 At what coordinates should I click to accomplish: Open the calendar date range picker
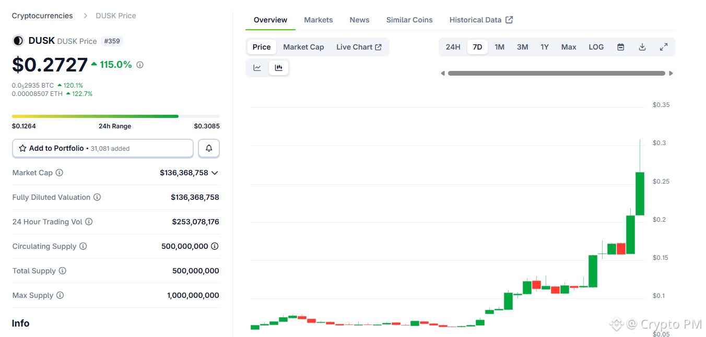[x=621, y=46]
